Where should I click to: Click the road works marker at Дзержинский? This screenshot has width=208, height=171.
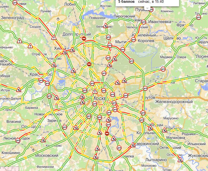click(x=133, y=145)
